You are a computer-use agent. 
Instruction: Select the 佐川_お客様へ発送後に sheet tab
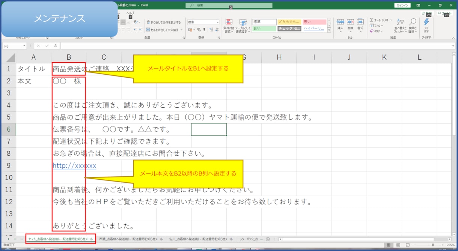coord(201,239)
